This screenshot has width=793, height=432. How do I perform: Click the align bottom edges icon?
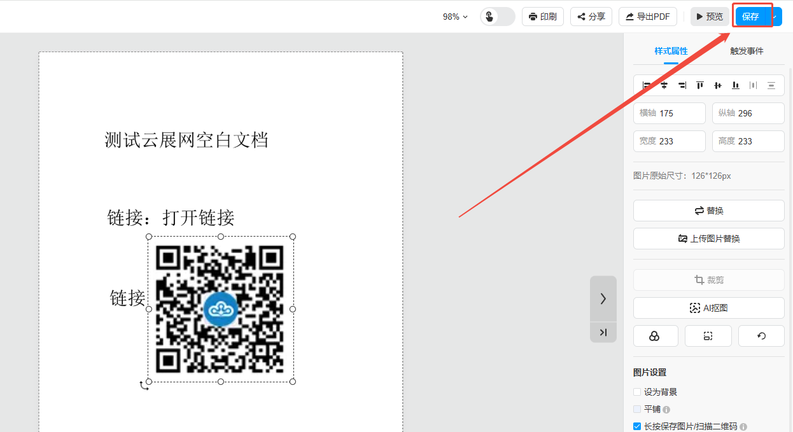tap(736, 85)
